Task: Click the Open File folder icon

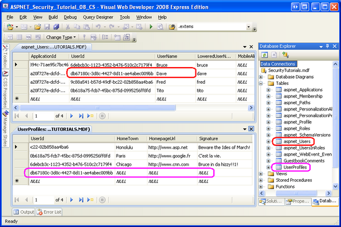Action: pyautogui.click(x=37, y=27)
